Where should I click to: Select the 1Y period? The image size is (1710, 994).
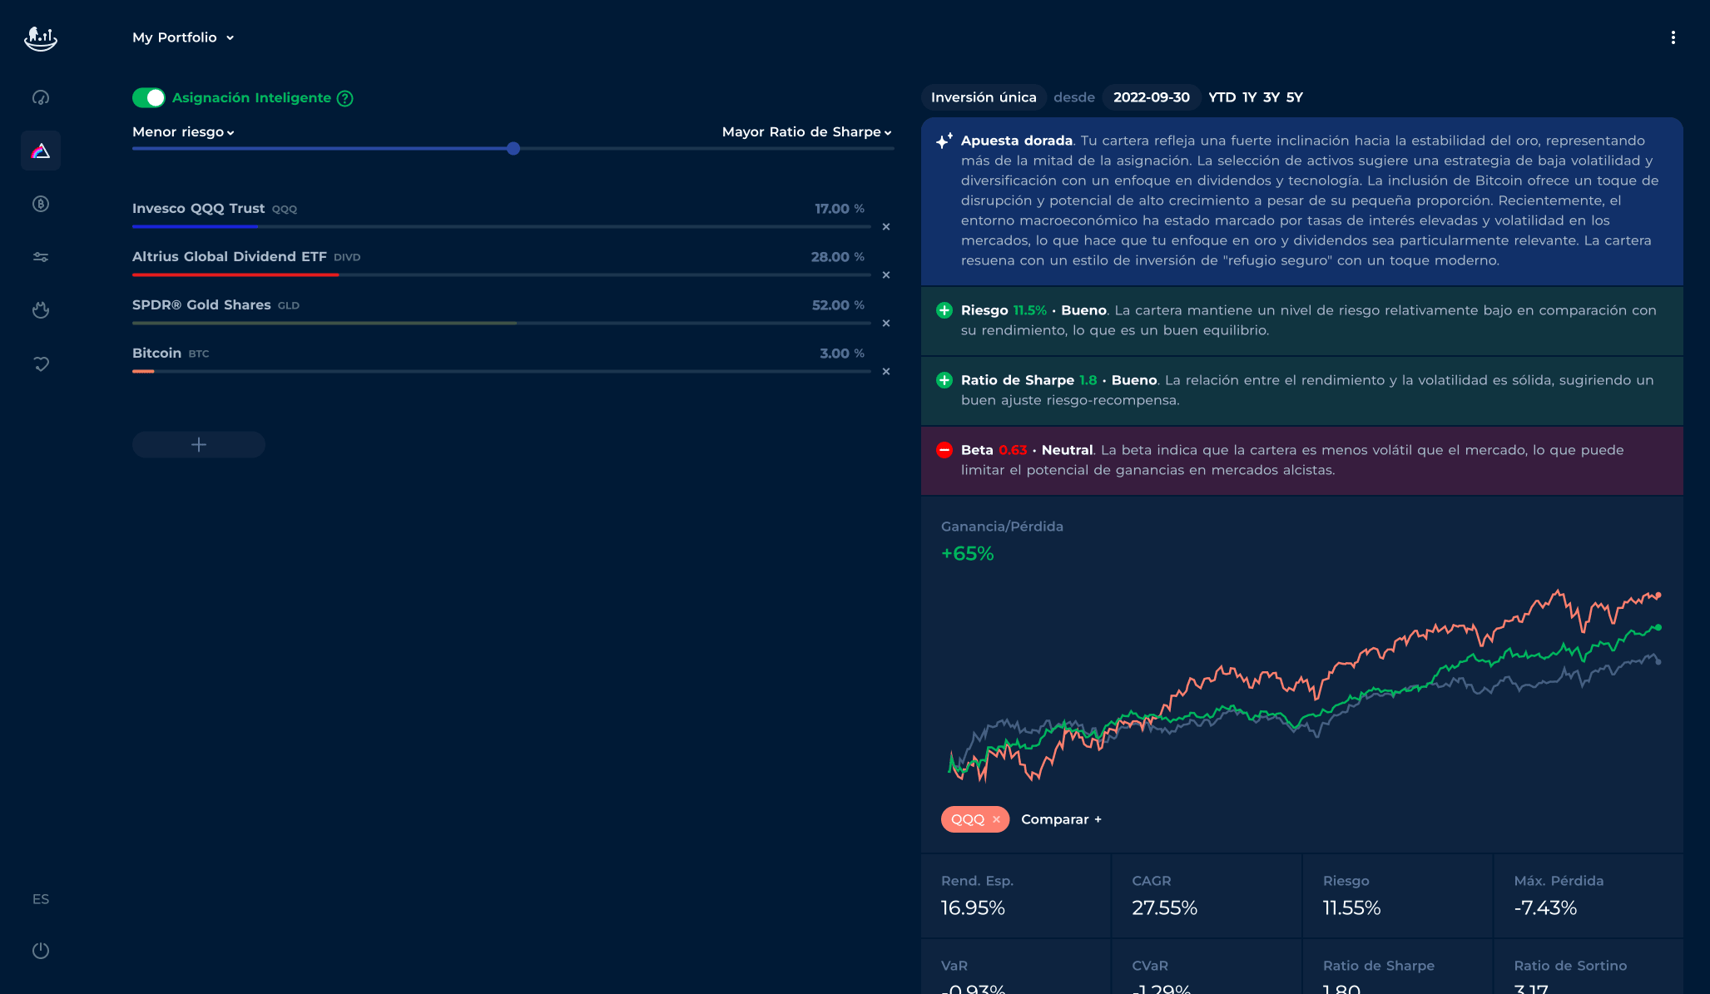pos(1249,97)
